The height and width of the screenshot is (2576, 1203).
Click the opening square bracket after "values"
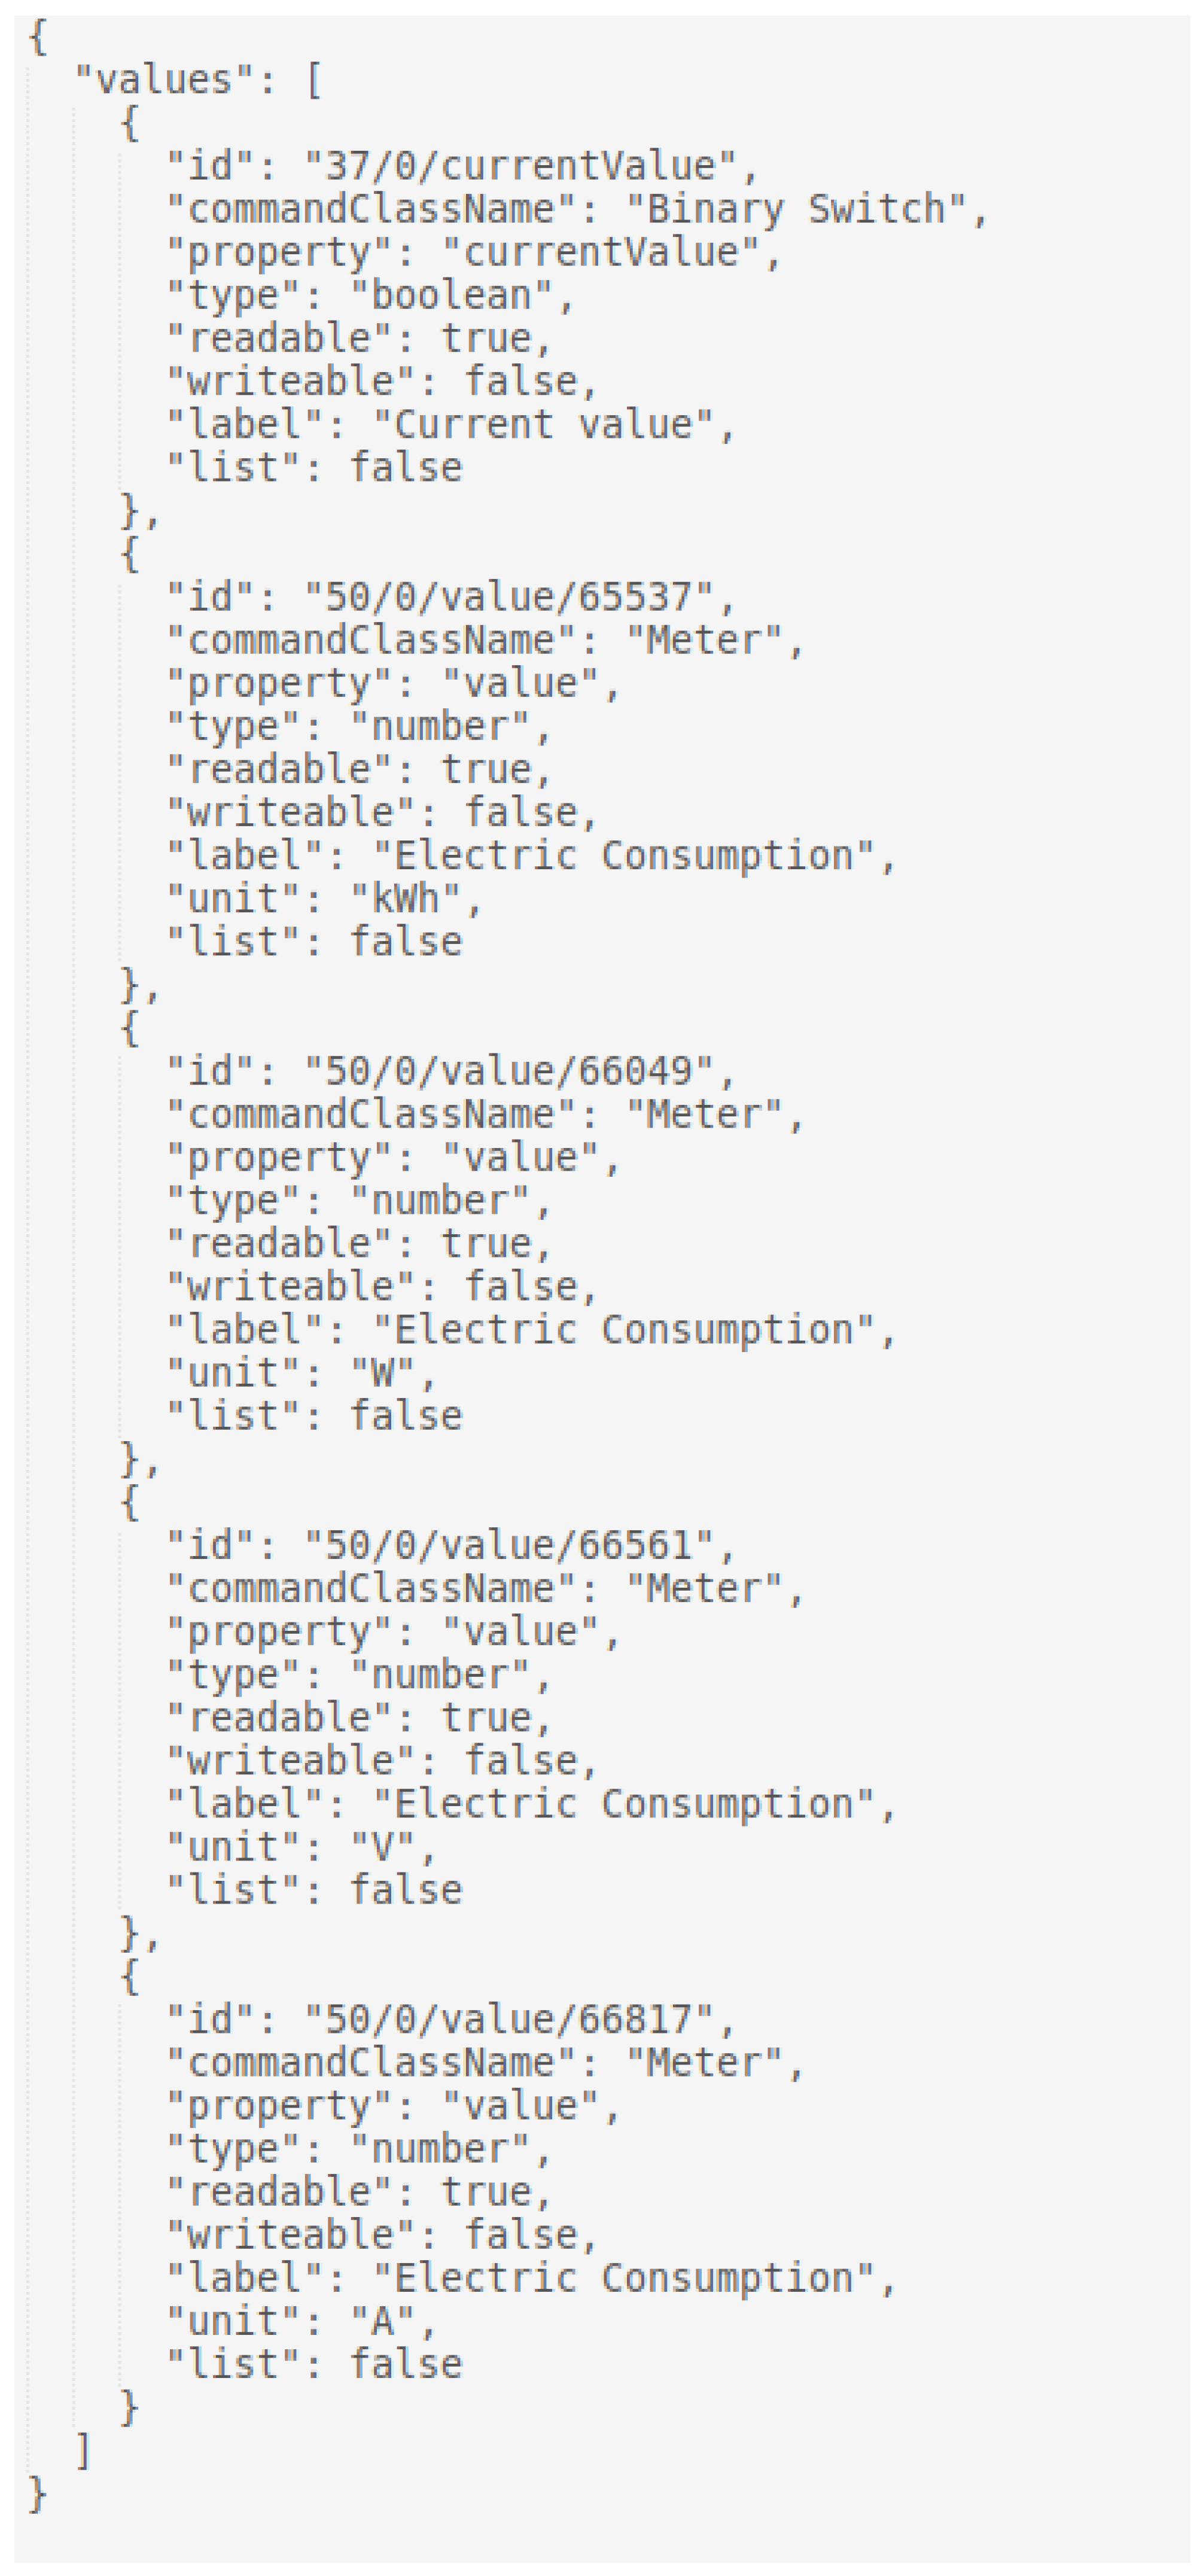point(314,80)
